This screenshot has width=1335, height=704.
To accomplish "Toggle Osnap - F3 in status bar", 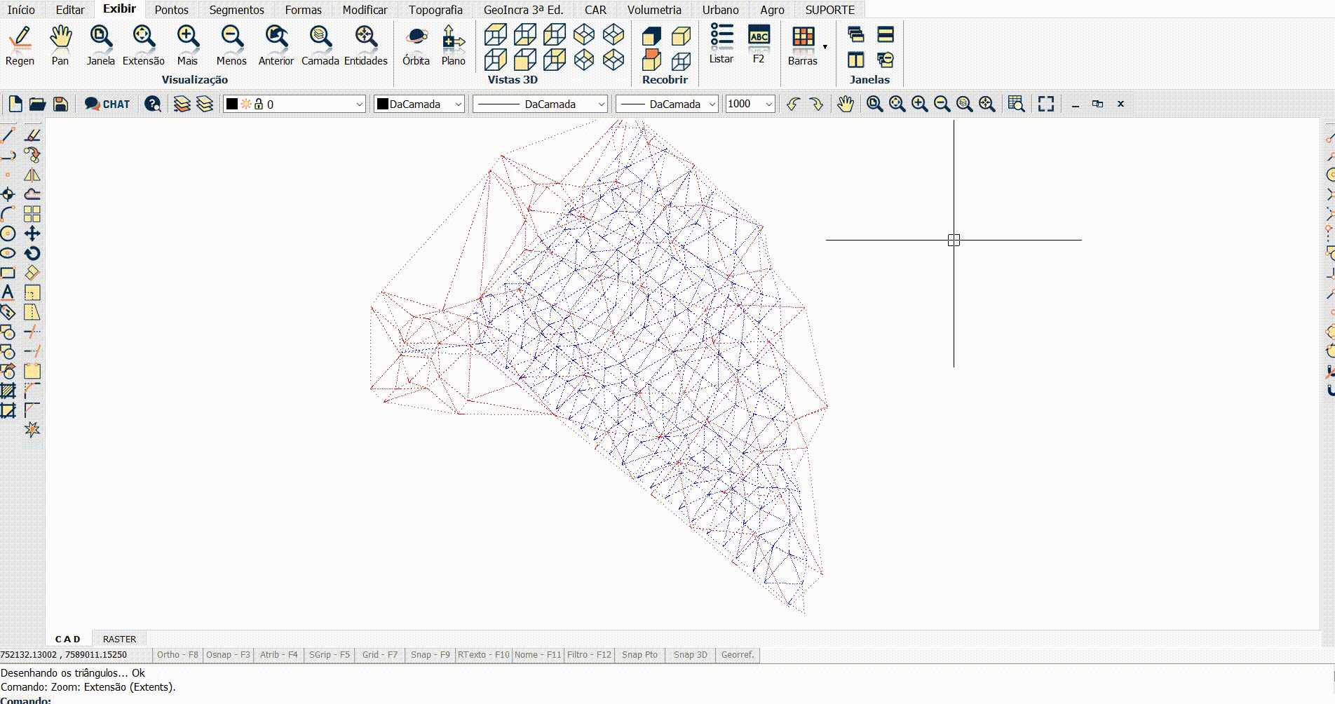I will tap(228, 655).
